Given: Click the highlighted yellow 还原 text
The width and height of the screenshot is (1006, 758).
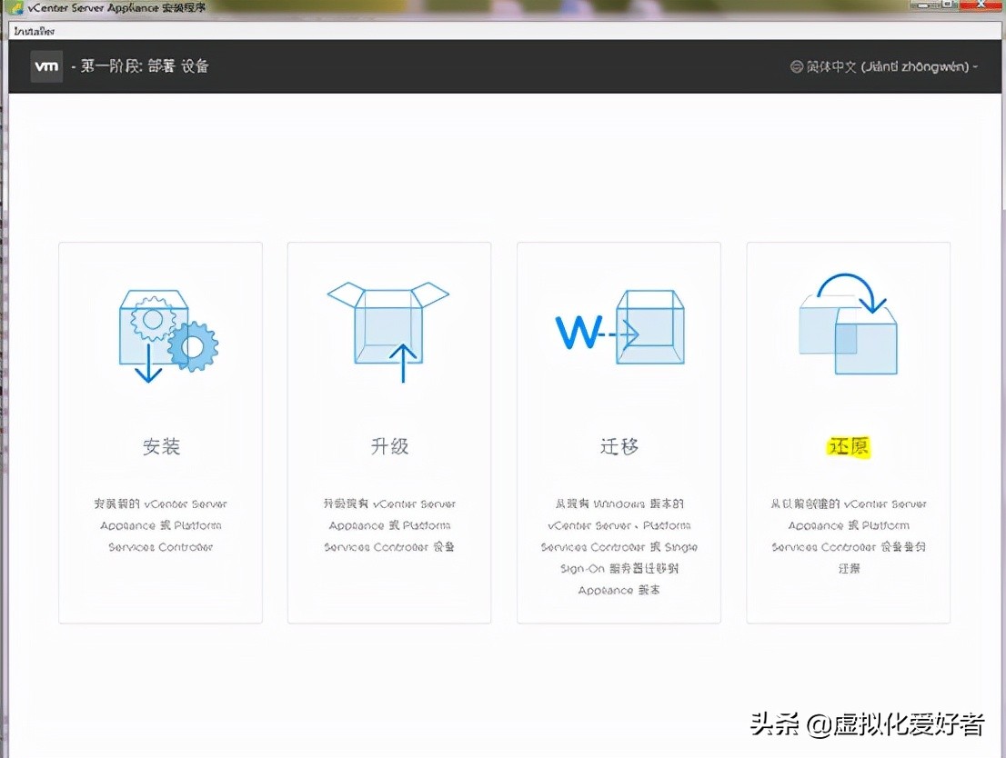Looking at the screenshot, I should coord(848,447).
